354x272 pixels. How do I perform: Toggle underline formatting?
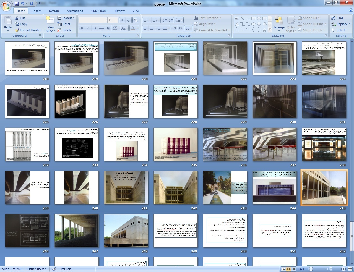[x=95, y=28]
